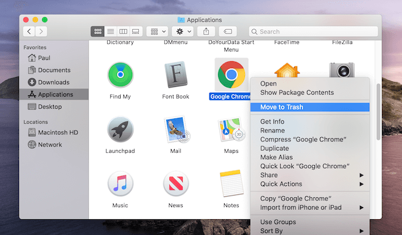The width and height of the screenshot is (402, 235).
Task: Open Paul home folder in sidebar
Action: point(54,58)
